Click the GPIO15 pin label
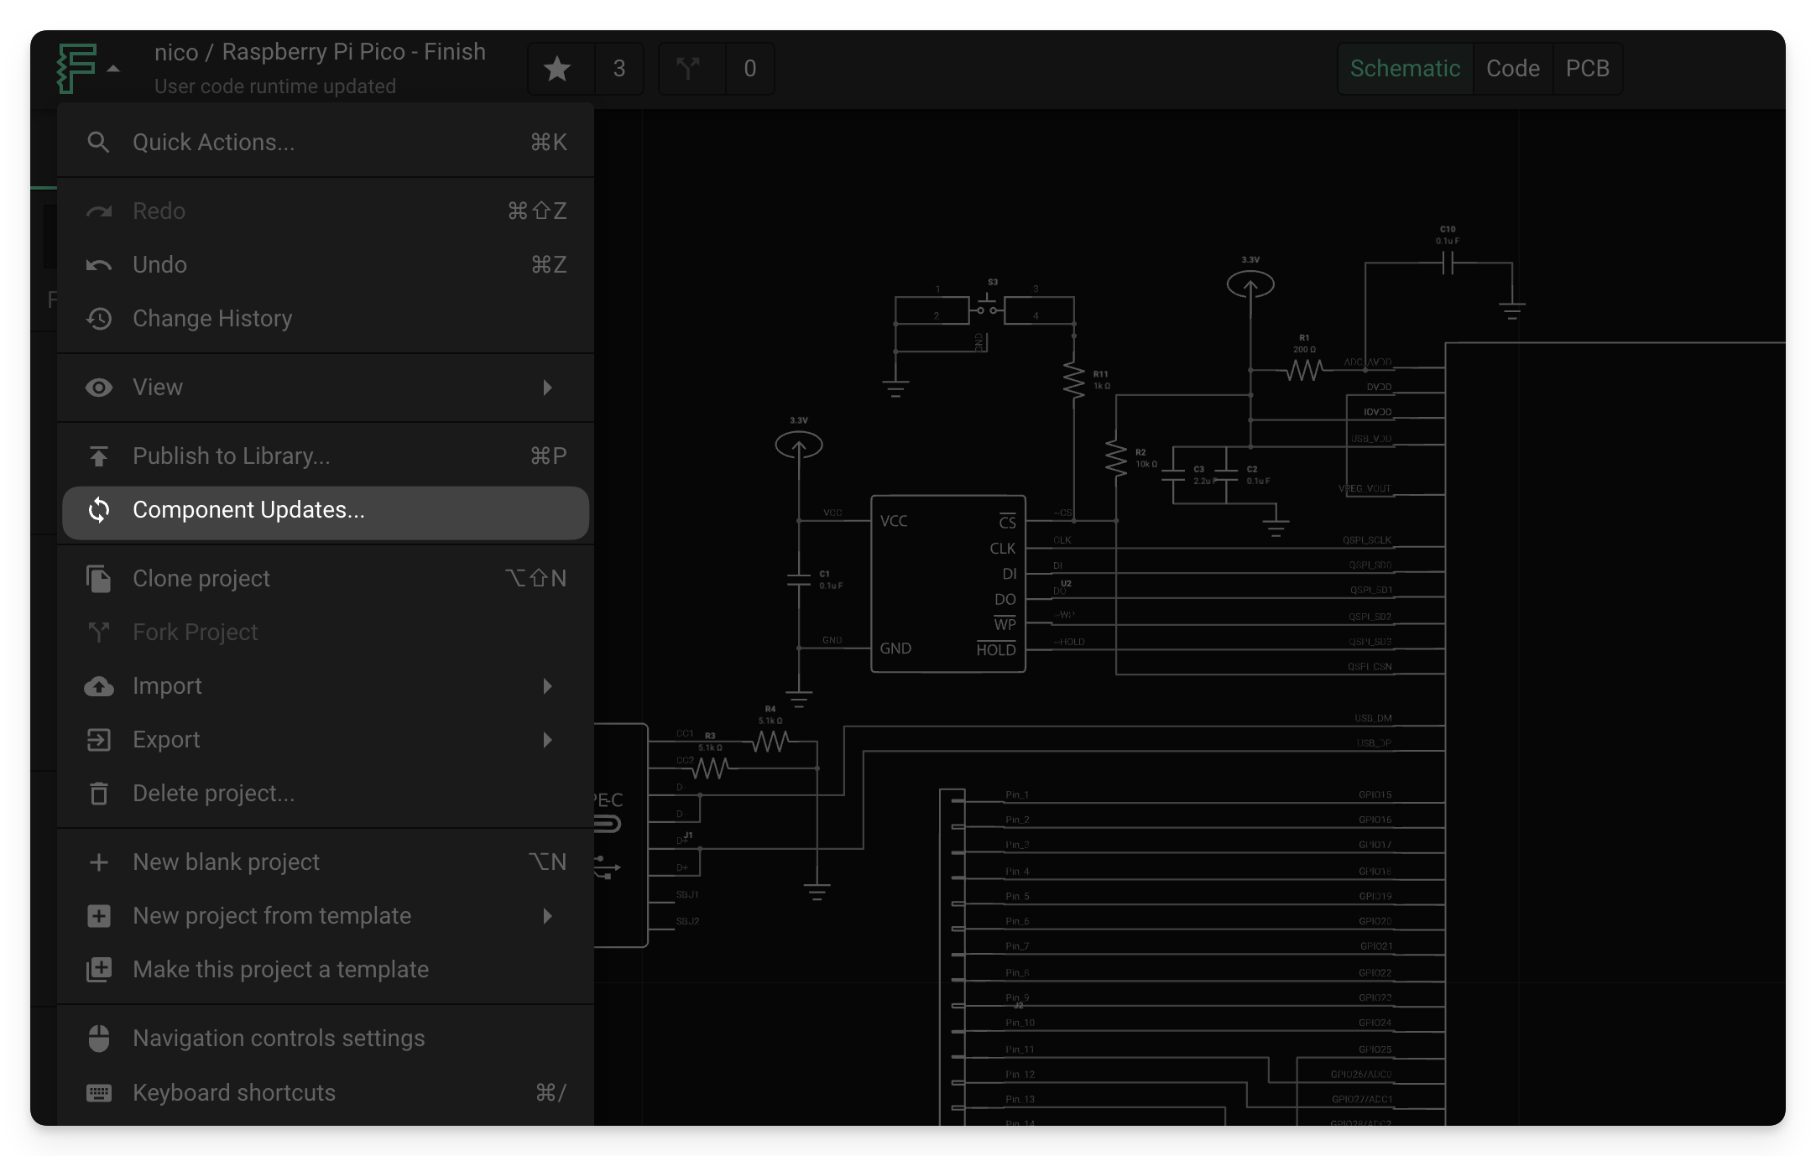 [1375, 794]
